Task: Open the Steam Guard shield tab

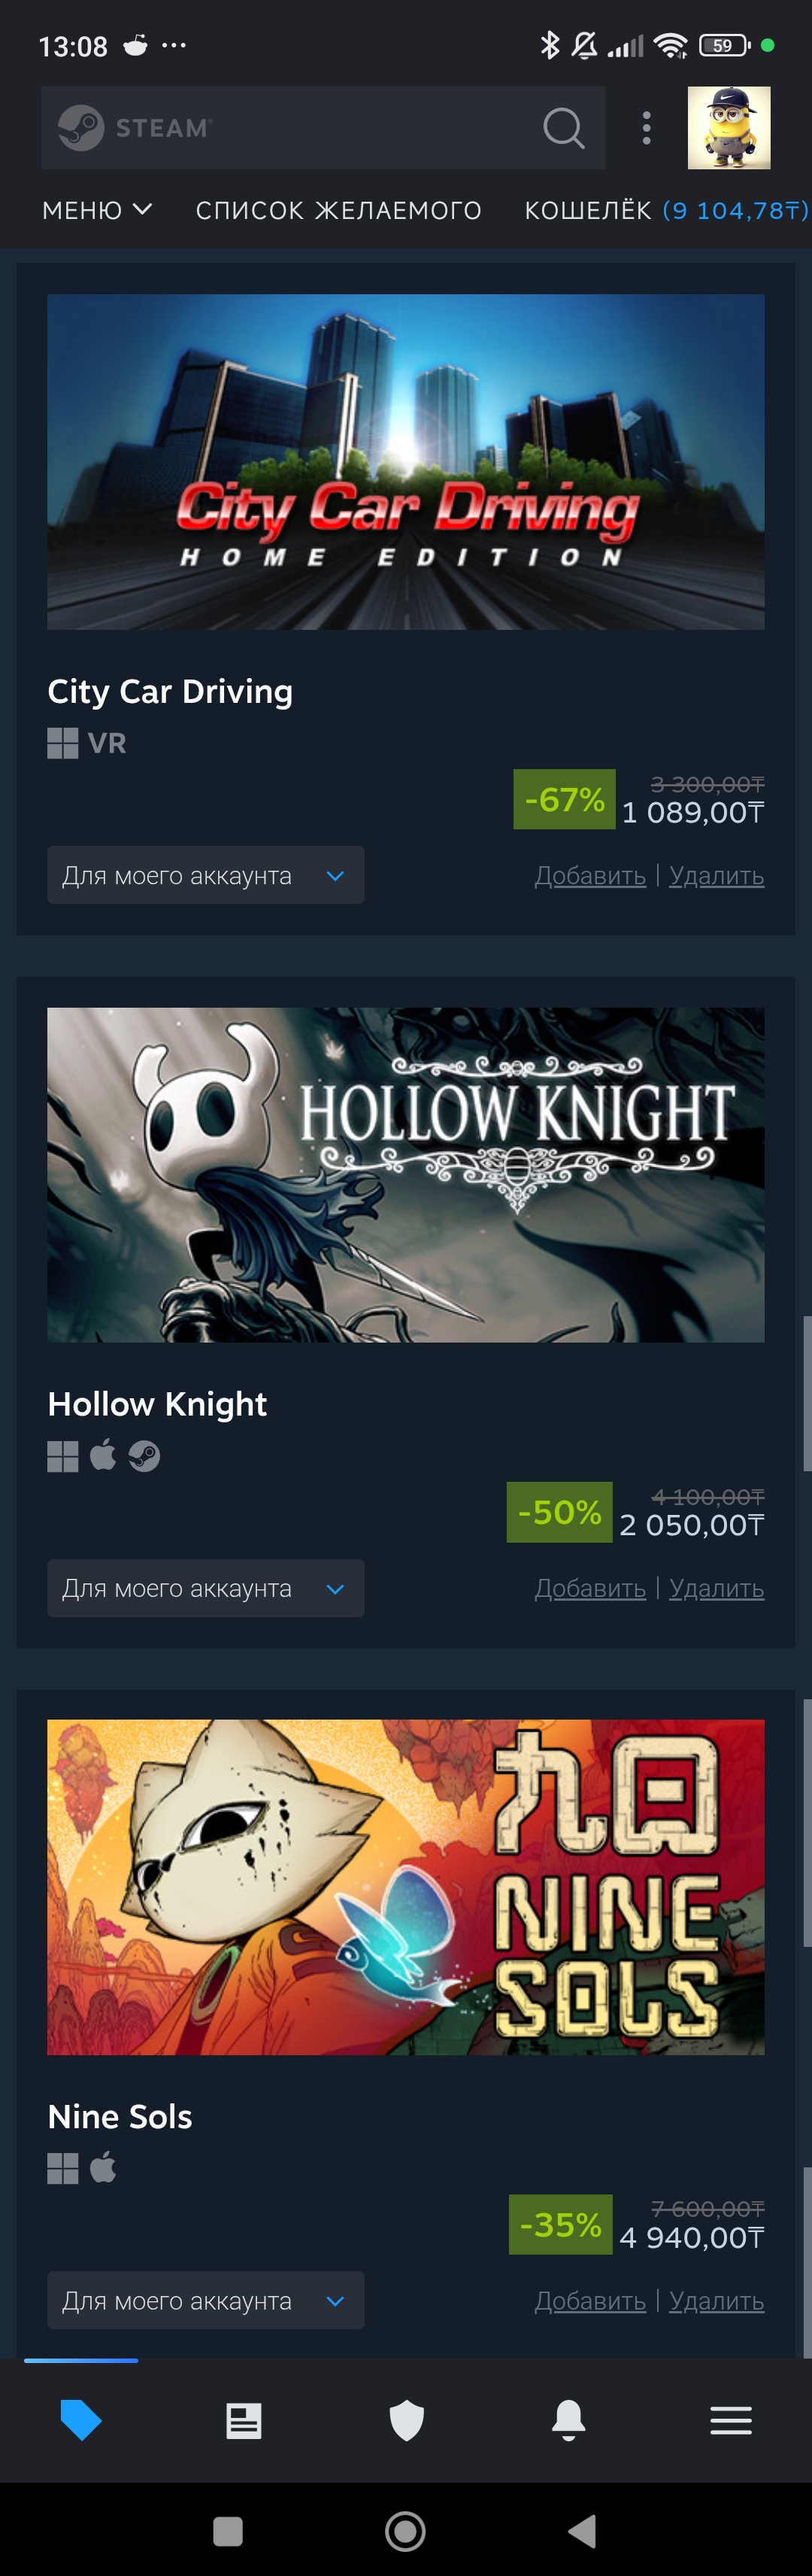Action: tap(407, 2421)
